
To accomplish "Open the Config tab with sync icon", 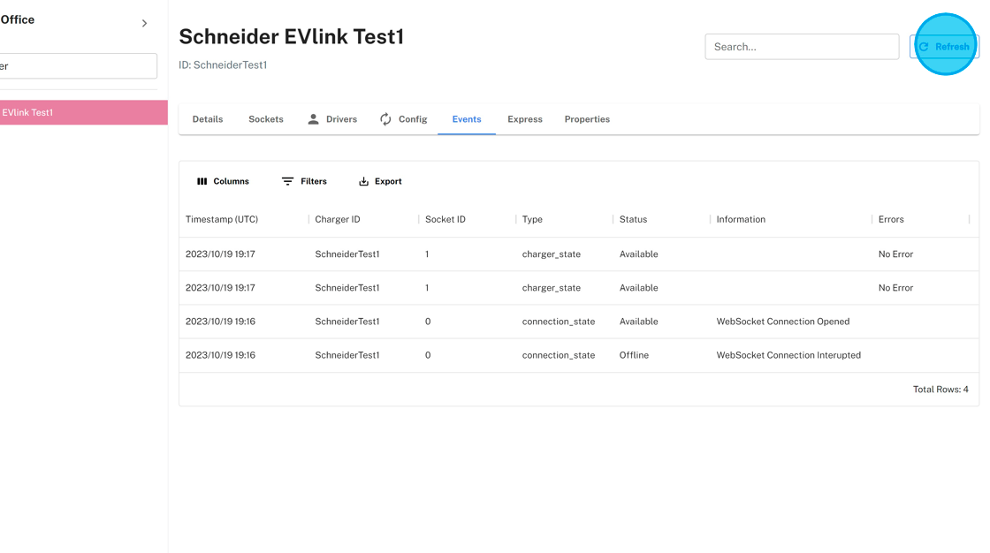I will [x=403, y=119].
